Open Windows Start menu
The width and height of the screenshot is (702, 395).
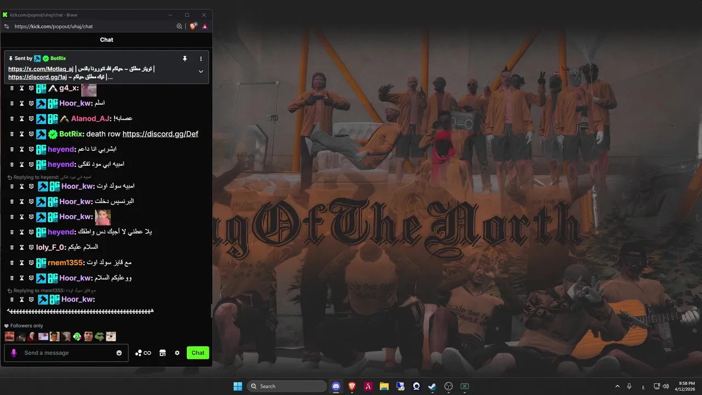click(237, 386)
